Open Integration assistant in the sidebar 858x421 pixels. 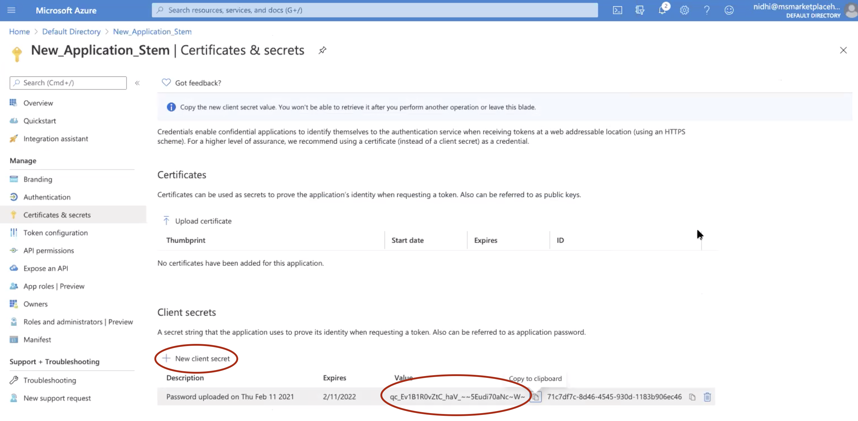point(56,139)
